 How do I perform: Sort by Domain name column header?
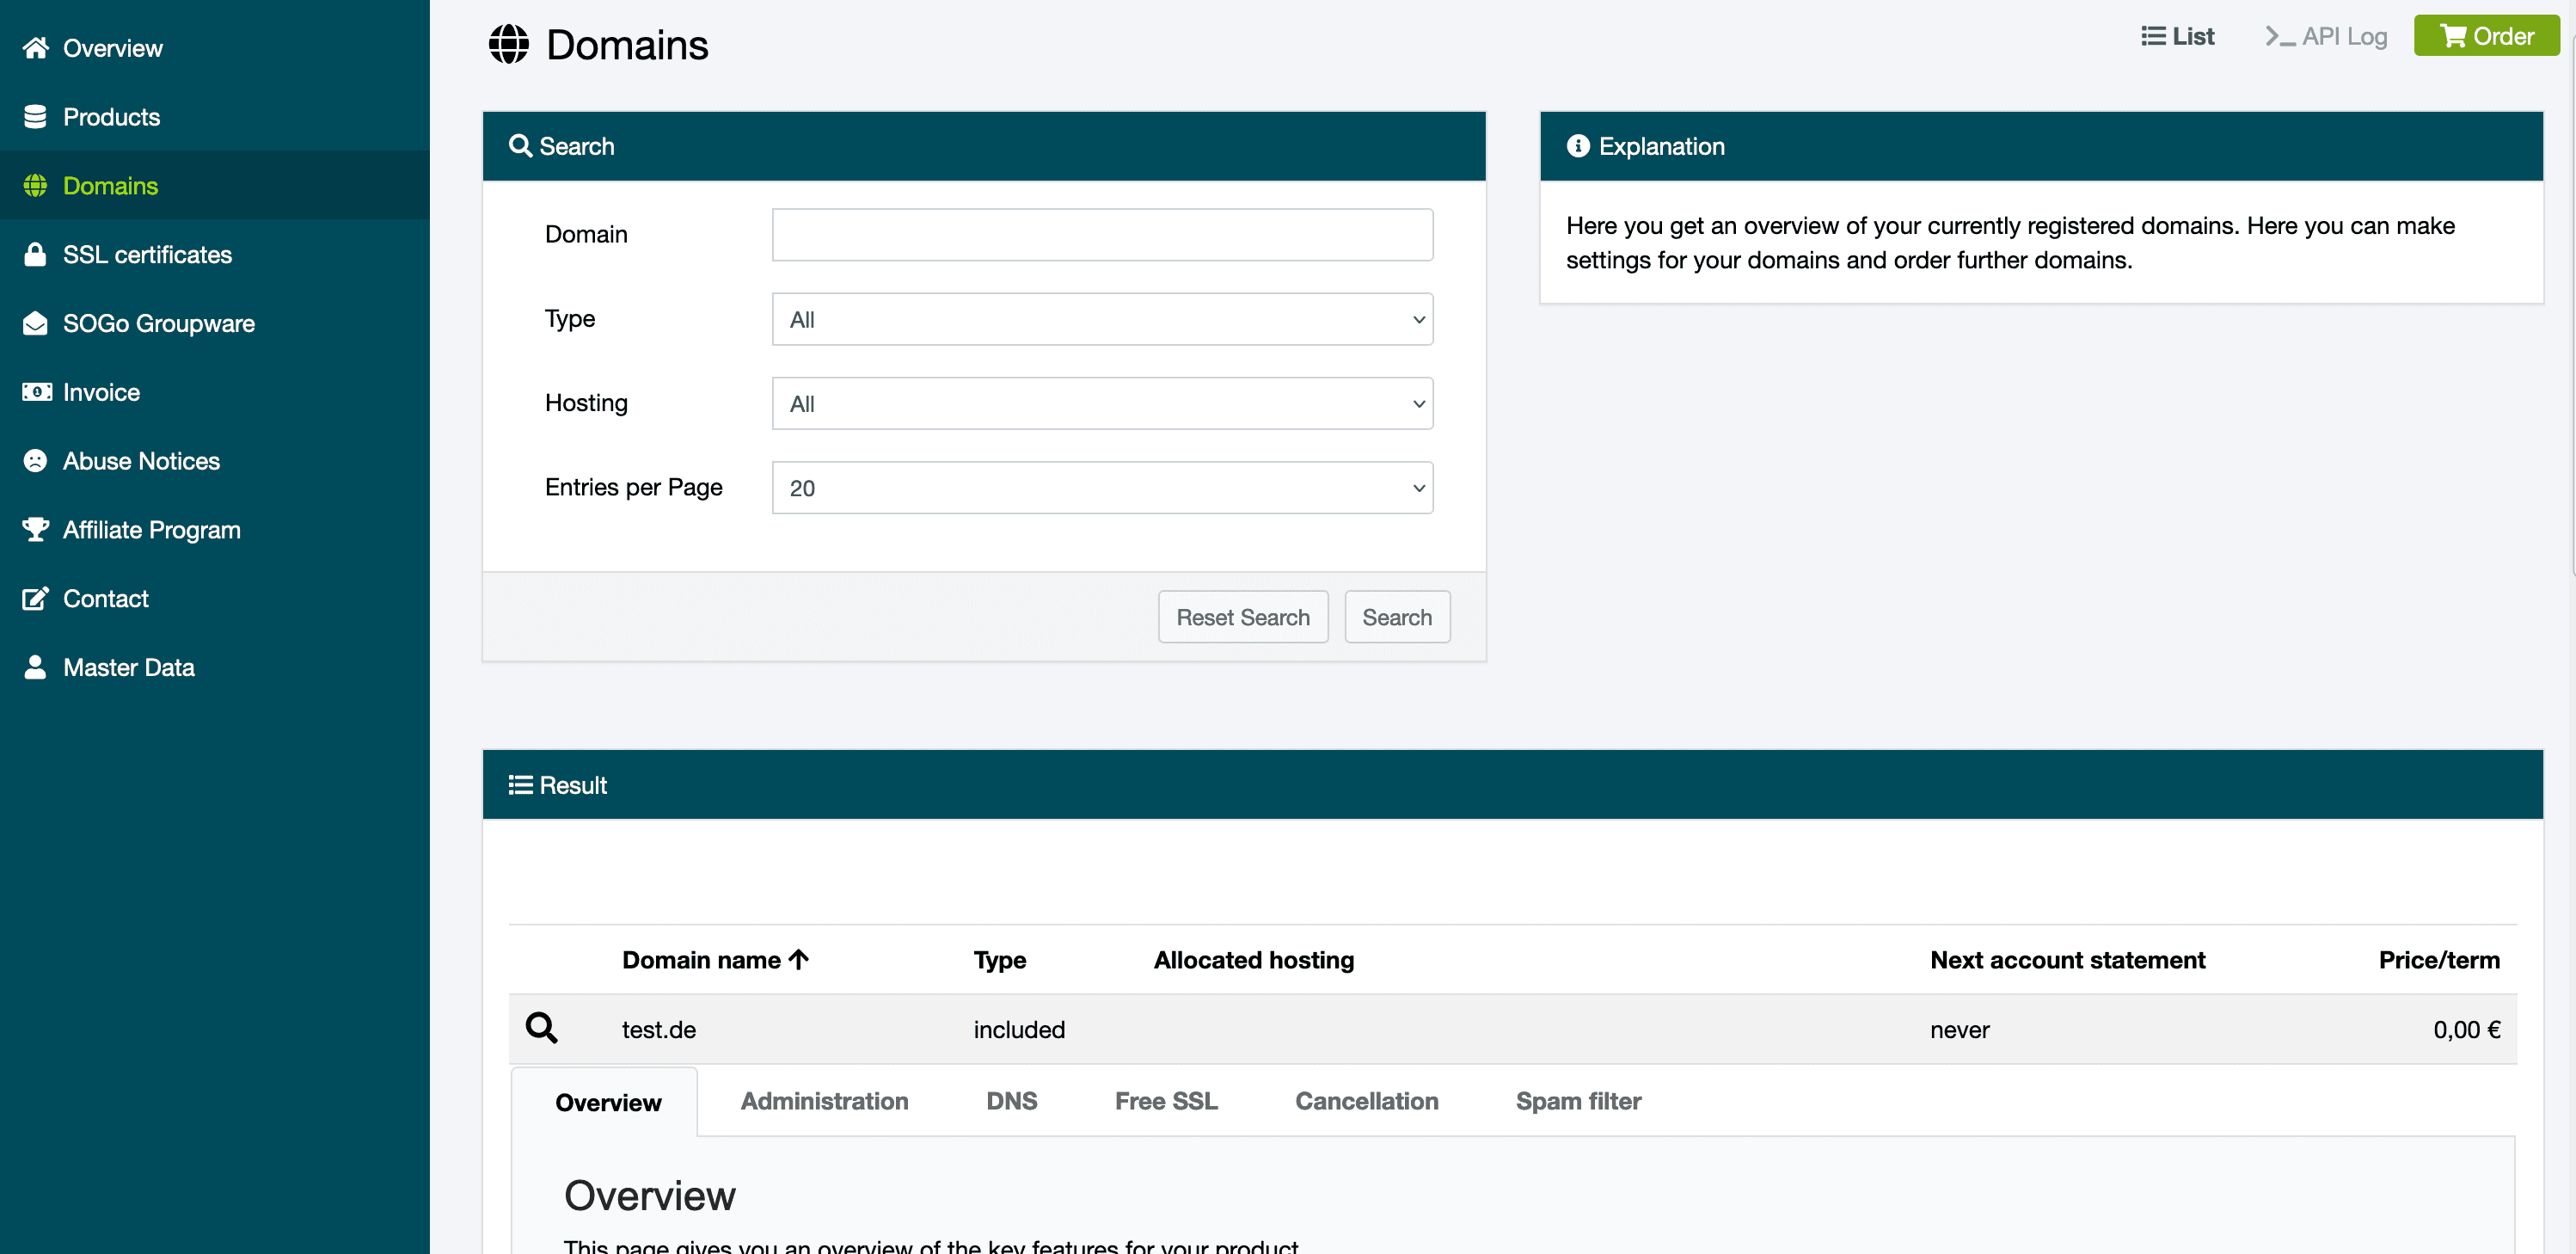pos(713,959)
